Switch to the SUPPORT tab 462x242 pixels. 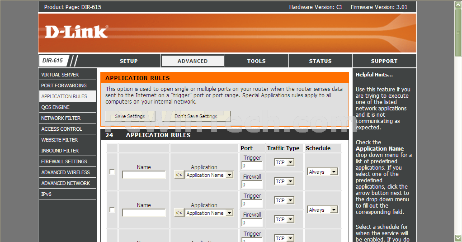384,61
